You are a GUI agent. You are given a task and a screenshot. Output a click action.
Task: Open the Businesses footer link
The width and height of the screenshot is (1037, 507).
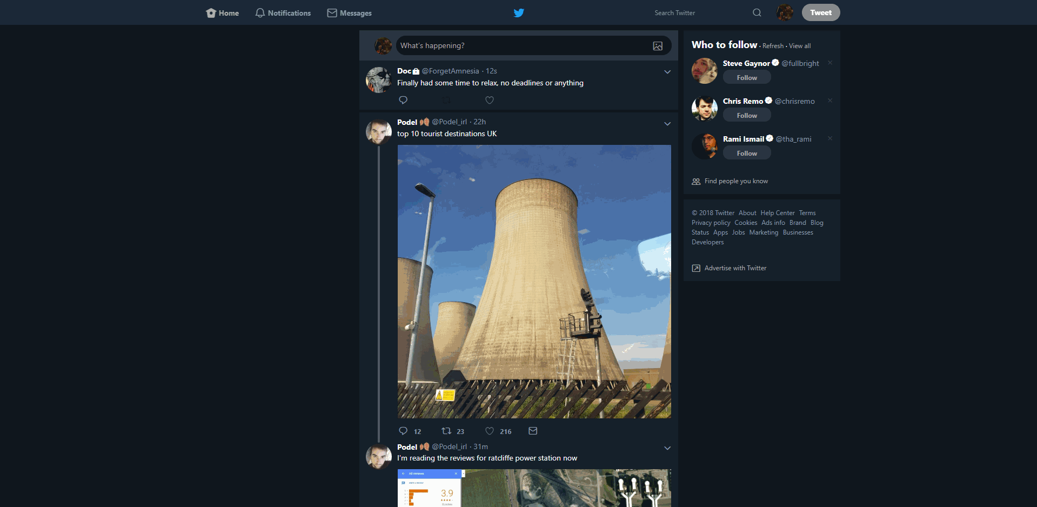798,232
